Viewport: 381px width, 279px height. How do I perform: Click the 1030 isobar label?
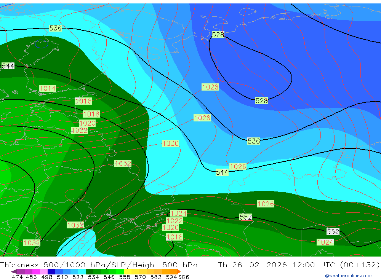click(171, 143)
